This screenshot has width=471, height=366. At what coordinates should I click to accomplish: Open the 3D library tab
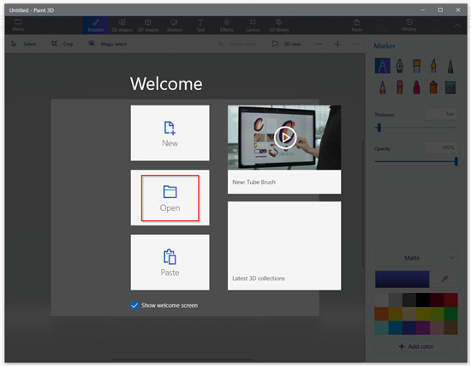(279, 25)
